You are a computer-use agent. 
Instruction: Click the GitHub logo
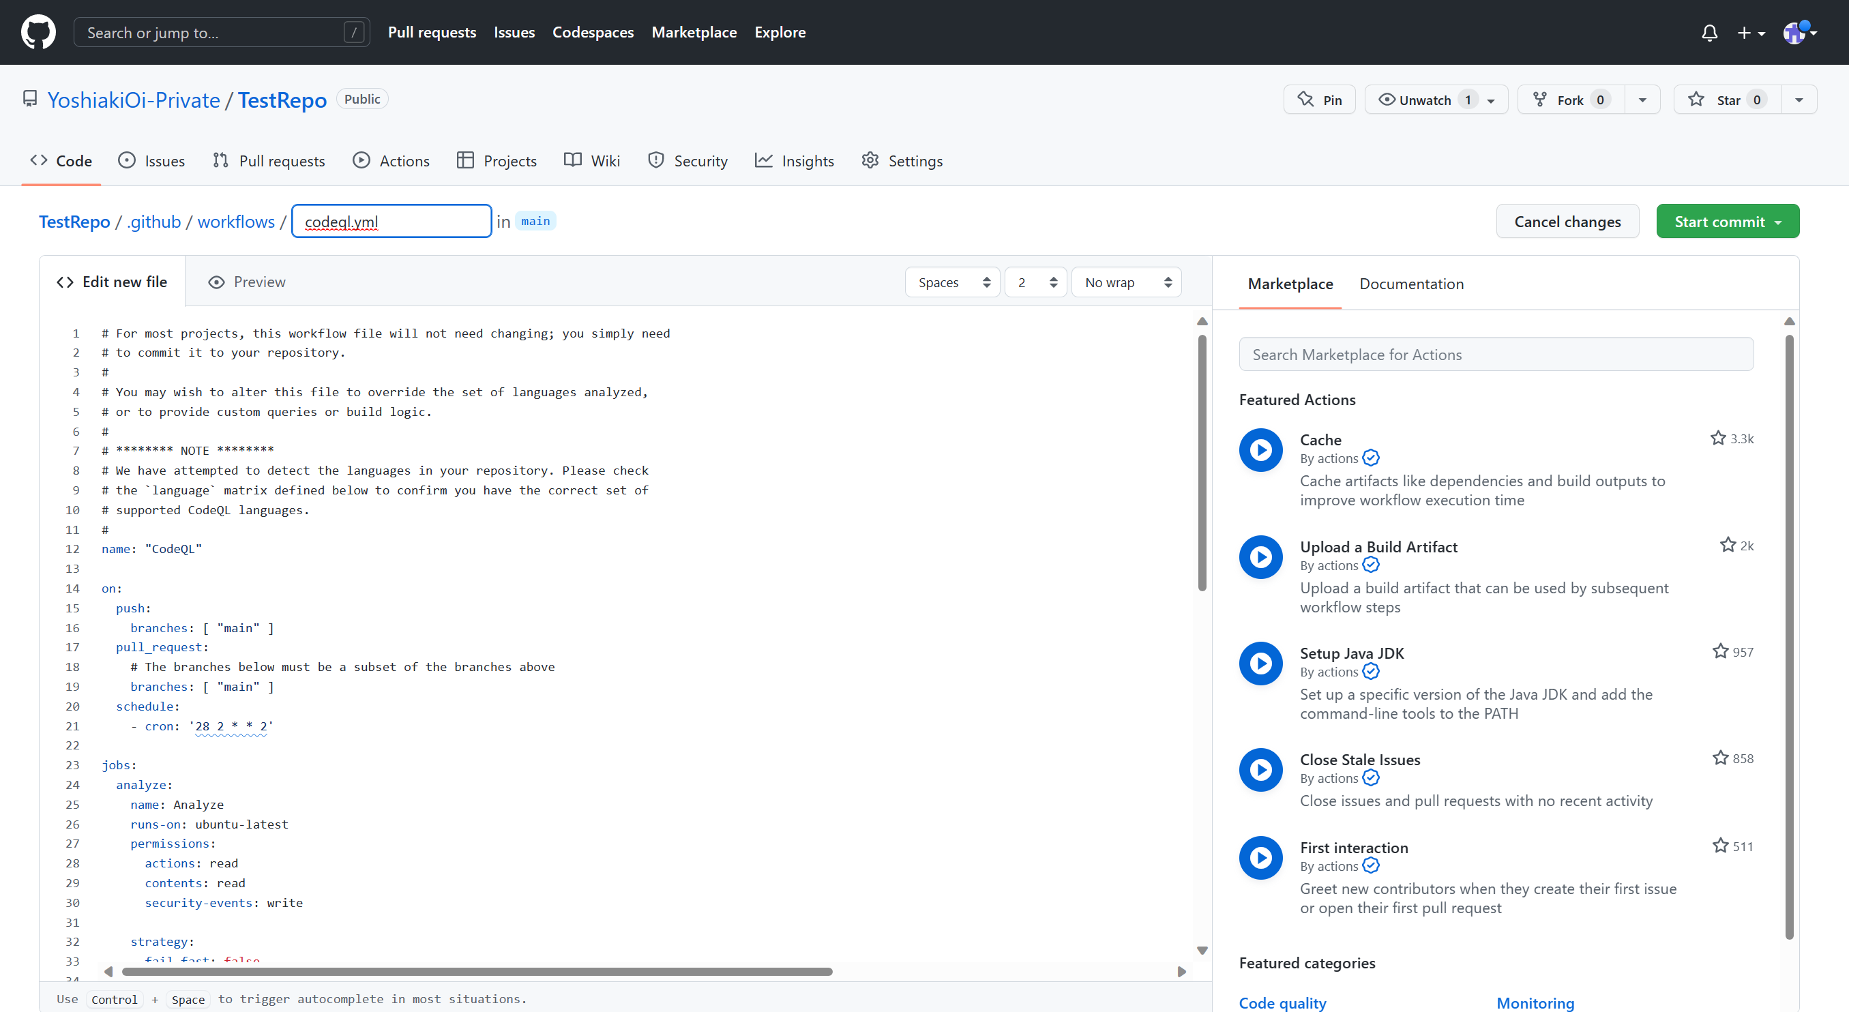click(x=38, y=31)
